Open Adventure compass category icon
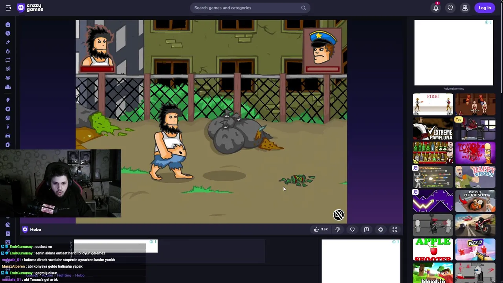Viewport: 503px width, 283px height. 8,109
